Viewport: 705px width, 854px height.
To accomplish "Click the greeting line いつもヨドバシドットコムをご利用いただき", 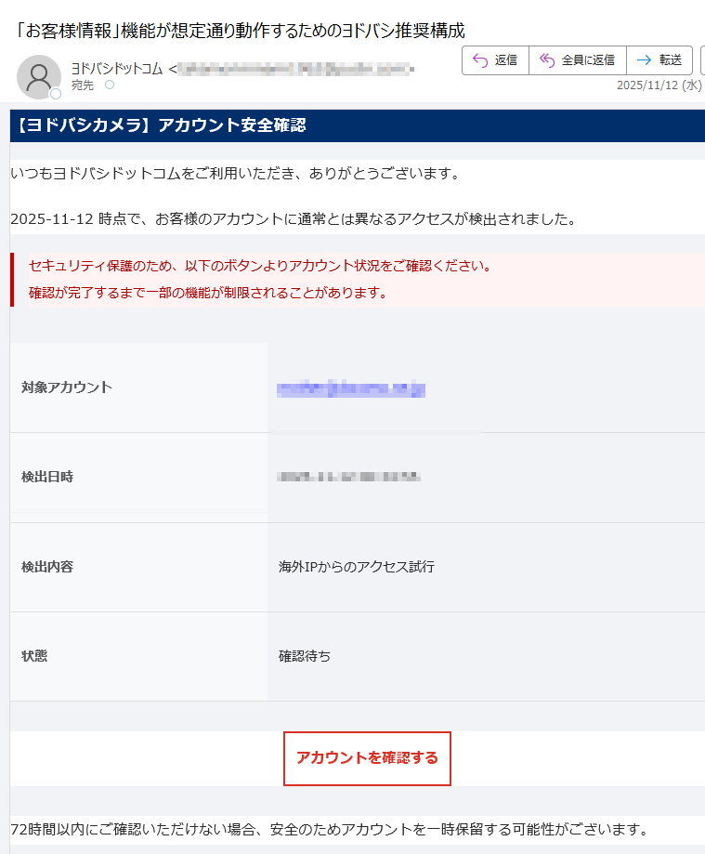I will point(236,174).
